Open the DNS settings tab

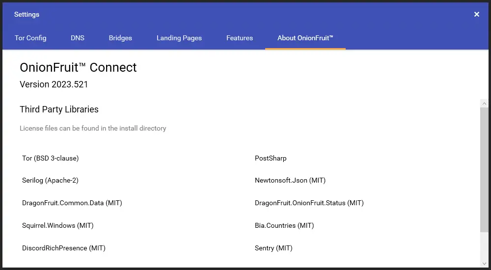click(78, 38)
